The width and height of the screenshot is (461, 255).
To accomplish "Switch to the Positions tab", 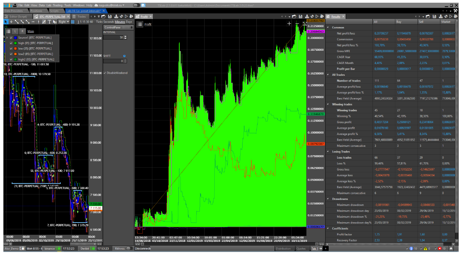I will (36, 11).
